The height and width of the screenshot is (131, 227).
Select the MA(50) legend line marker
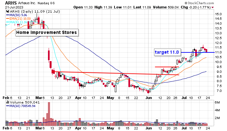click(8, 15)
